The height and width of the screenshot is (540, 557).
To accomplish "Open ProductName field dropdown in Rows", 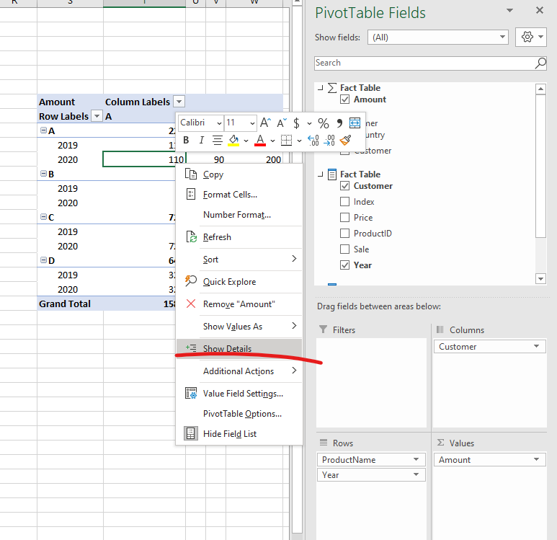I will [x=416, y=459].
